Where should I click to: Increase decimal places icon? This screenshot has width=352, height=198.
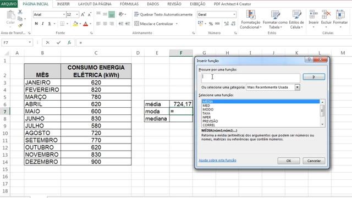coord(226,24)
